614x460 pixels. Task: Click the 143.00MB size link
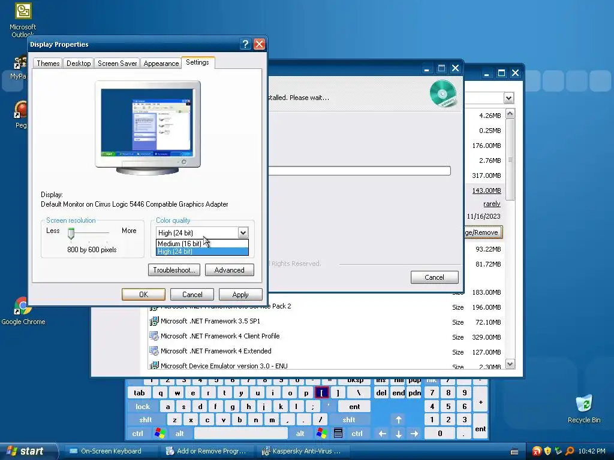(x=486, y=190)
